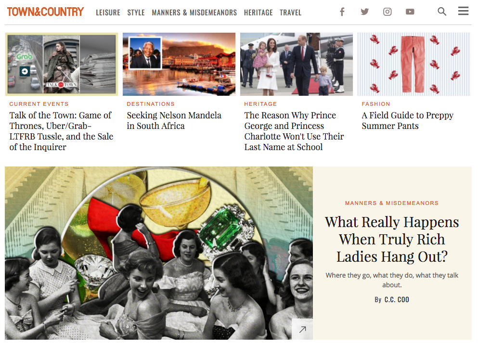
Task: Open the Facebook page icon
Action: pyautogui.click(x=342, y=12)
